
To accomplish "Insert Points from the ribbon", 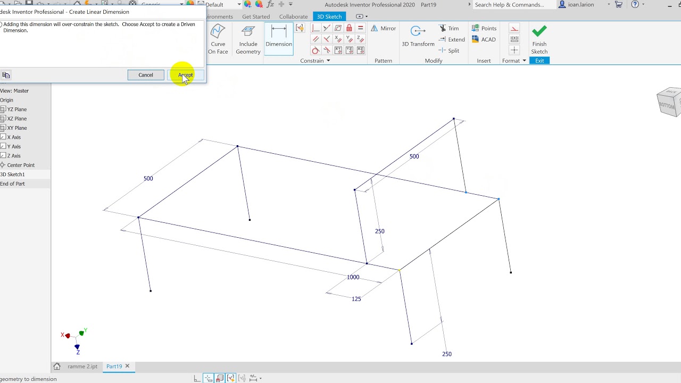I will point(484,28).
